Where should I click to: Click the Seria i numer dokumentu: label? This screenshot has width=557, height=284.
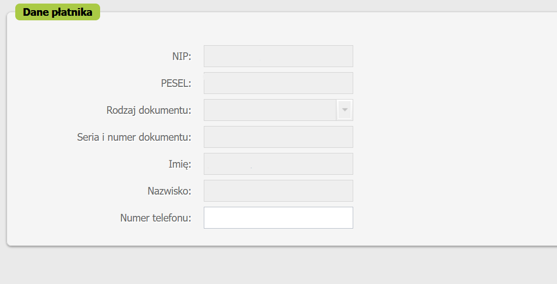pyautogui.click(x=134, y=137)
